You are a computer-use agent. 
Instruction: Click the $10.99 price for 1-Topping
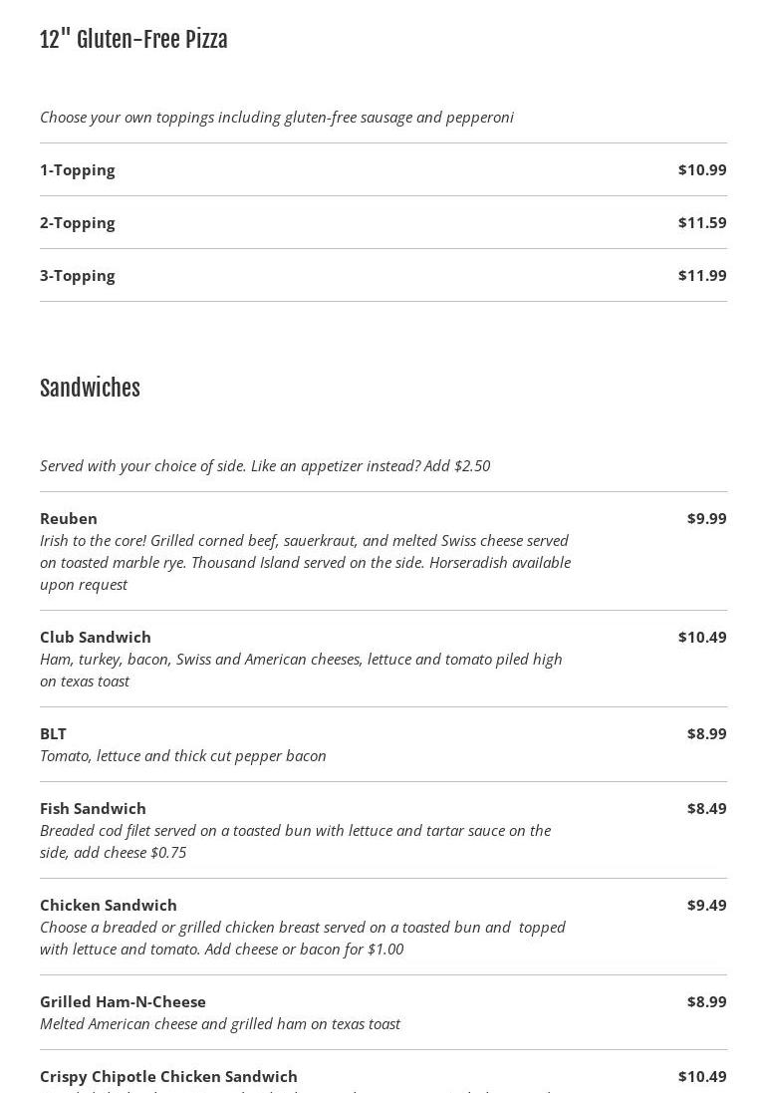pos(702,170)
